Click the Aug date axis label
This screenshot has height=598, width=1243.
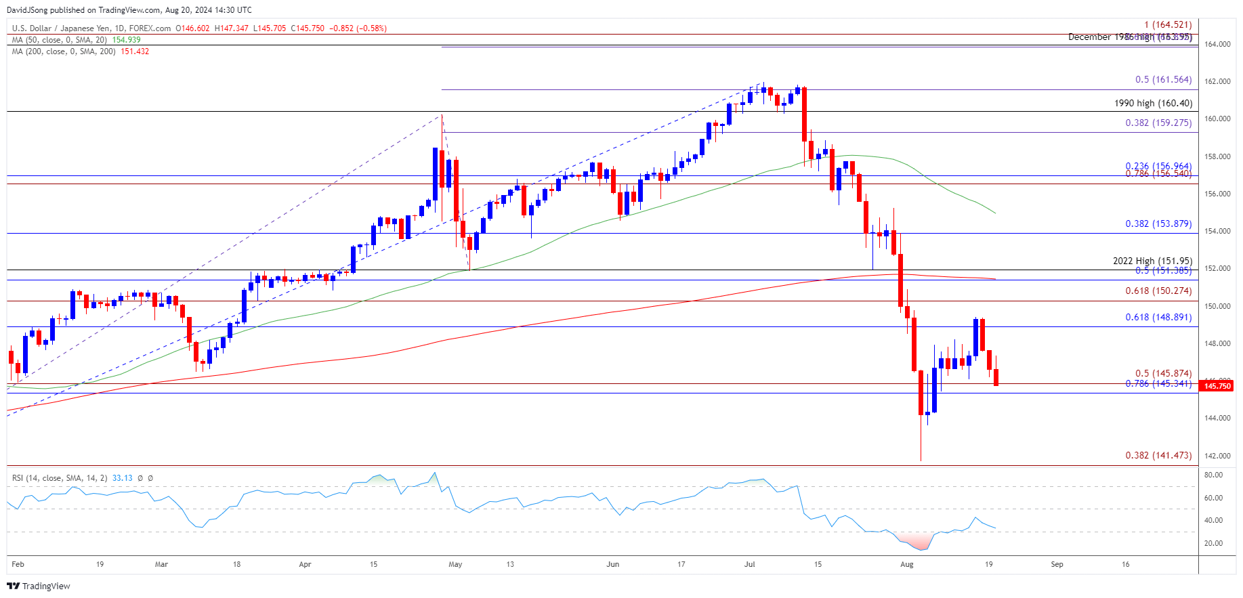[907, 564]
